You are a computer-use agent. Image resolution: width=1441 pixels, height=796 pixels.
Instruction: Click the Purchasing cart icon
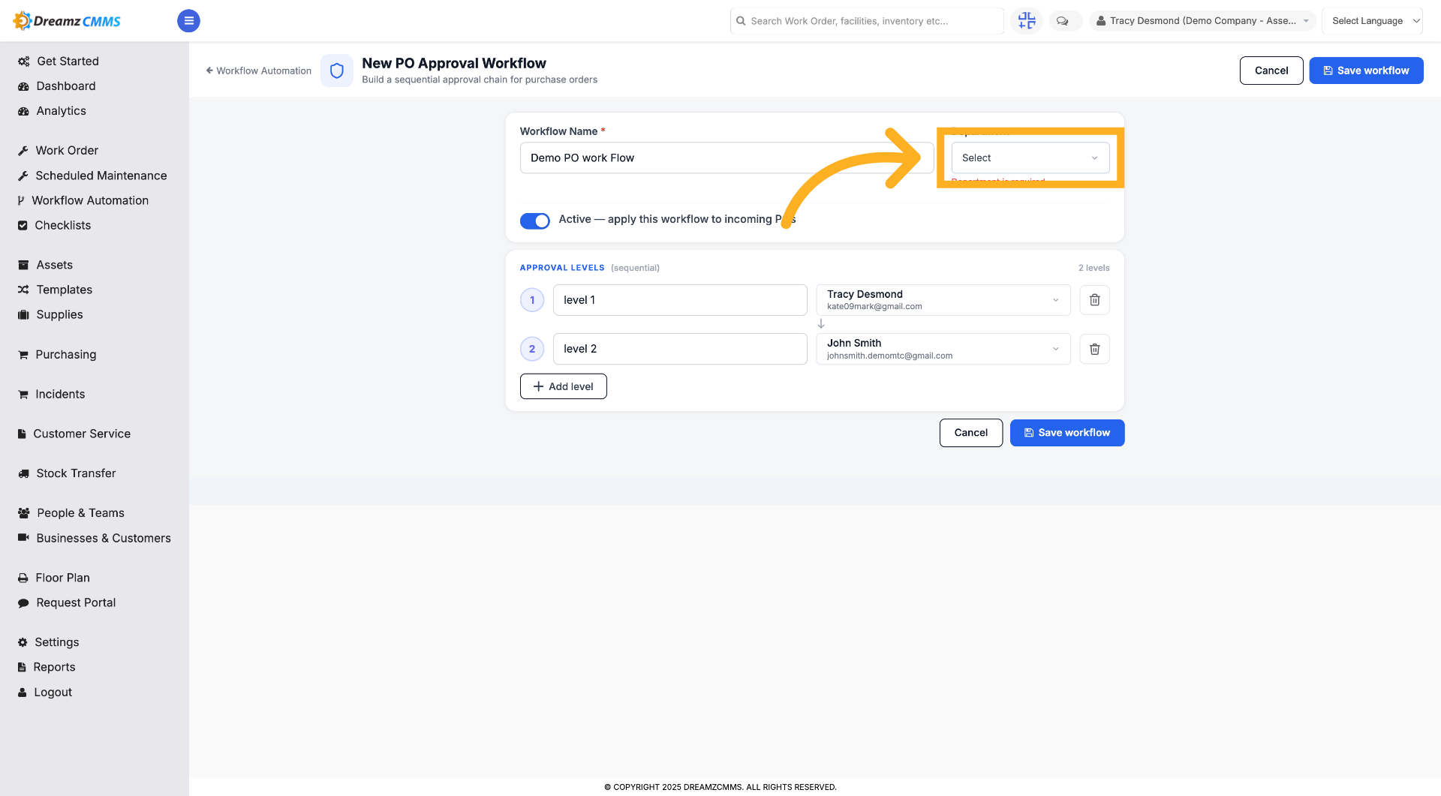[23, 354]
